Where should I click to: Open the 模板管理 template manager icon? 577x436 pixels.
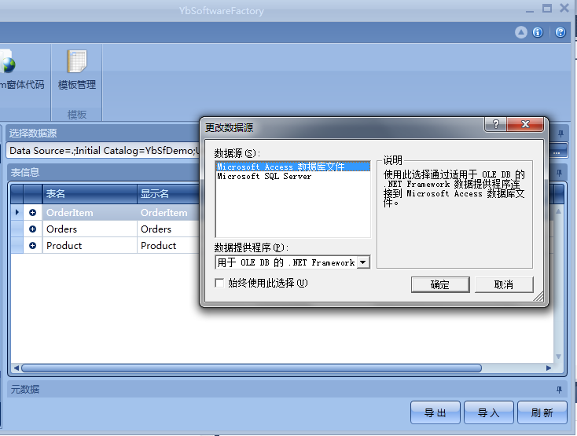coord(76,69)
